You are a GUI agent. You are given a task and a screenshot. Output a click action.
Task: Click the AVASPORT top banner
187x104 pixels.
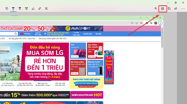coord(51,29)
